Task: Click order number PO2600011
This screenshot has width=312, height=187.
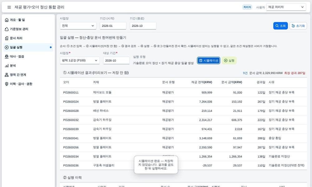Action: click(71, 92)
